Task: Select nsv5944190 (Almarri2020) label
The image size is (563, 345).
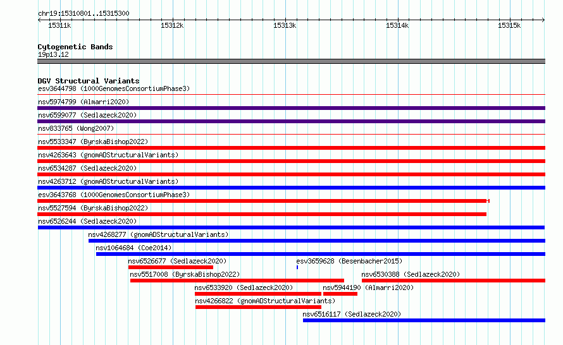Action: (368, 287)
